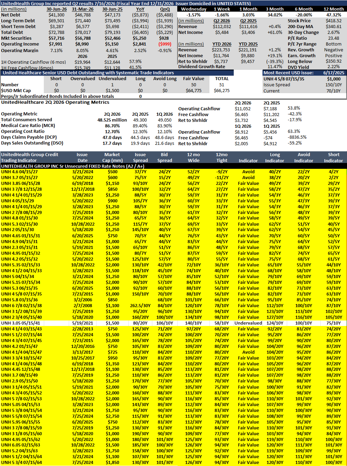Viewport: 347px width, 466px height.
Task: Select the red QoQ Operating Income ($999) cell
Action: pos(165,44)
